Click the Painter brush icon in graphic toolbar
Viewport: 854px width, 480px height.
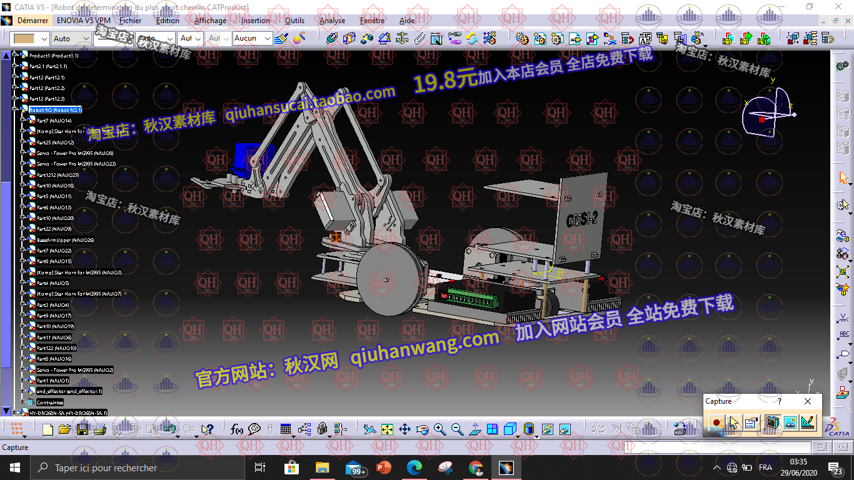281,38
